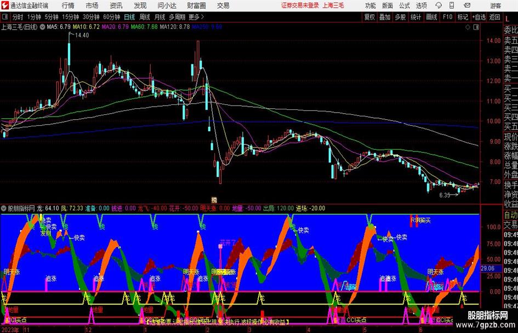Screen dimensions: 518x333
Task: Add stock via +自选 button
Action: click(479, 17)
